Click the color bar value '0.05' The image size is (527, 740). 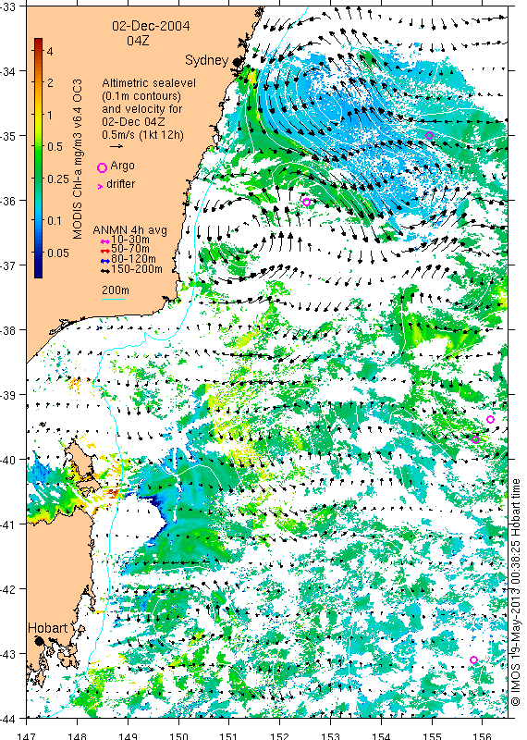tap(58, 253)
